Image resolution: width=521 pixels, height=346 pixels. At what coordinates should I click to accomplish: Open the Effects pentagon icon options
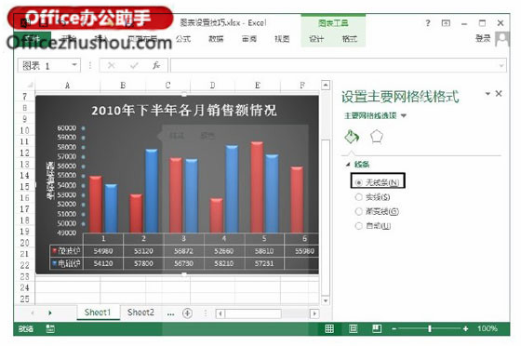(x=377, y=137)
